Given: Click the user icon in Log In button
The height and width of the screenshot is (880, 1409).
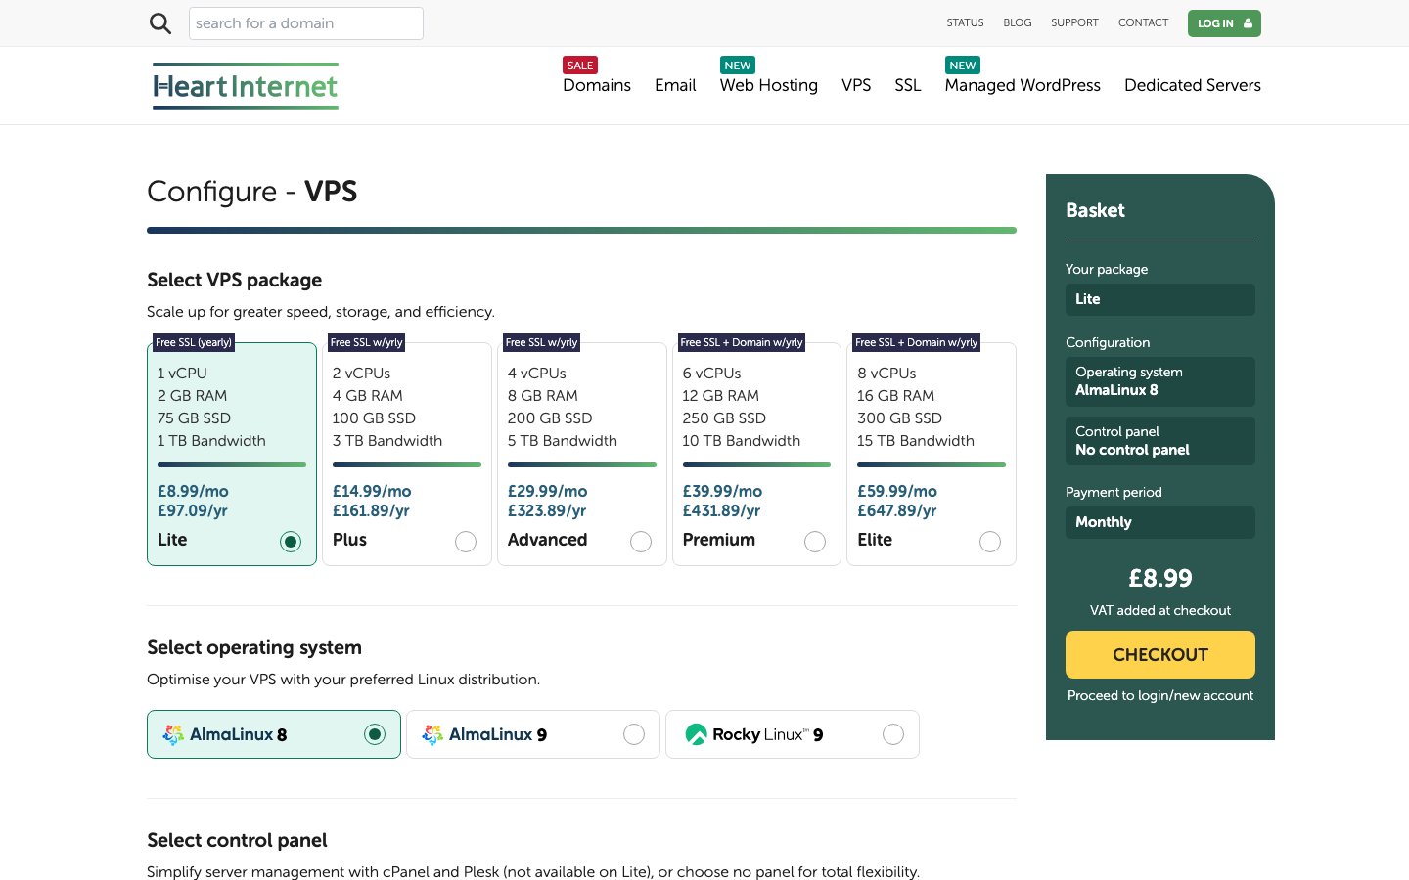Looking at the screenshot, I should pos(1248,23).
